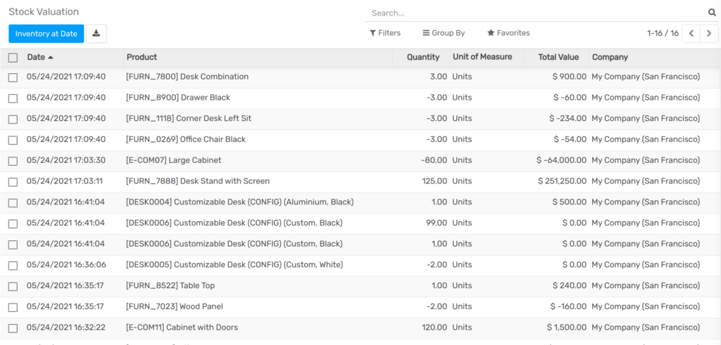Click the date 05/24/2021 16:36:06 cell
Viewport: 721px width, 345px height.
(65, 265)
